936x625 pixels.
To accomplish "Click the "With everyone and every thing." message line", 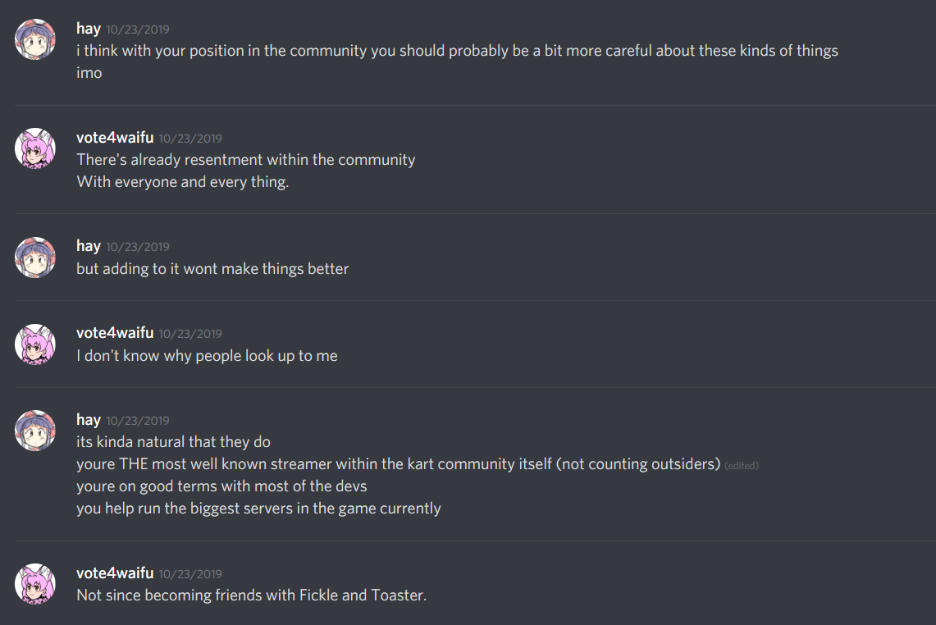I will tap(182, 181).
